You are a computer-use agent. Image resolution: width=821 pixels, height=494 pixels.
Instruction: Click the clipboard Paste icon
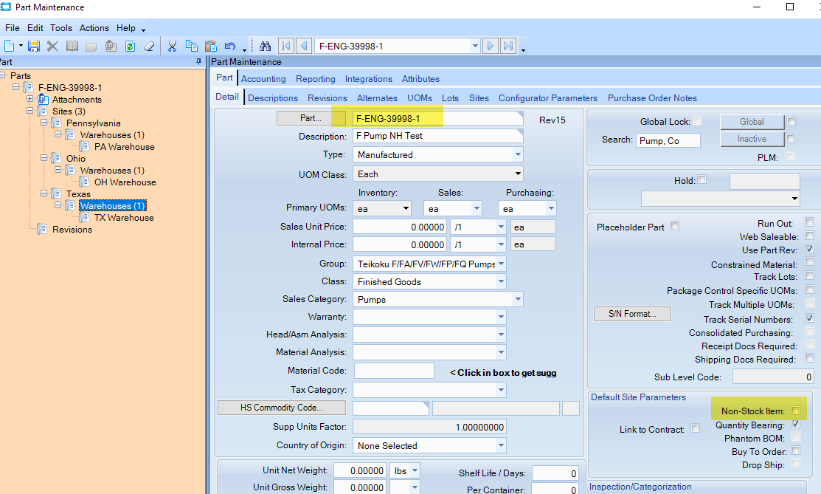[210, 46]
